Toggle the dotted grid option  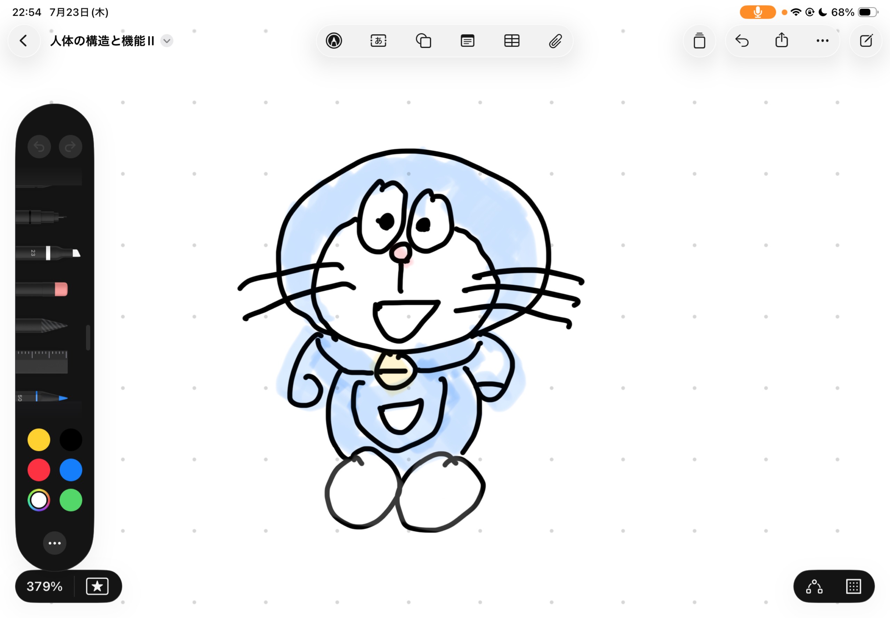tap(853, 586)
